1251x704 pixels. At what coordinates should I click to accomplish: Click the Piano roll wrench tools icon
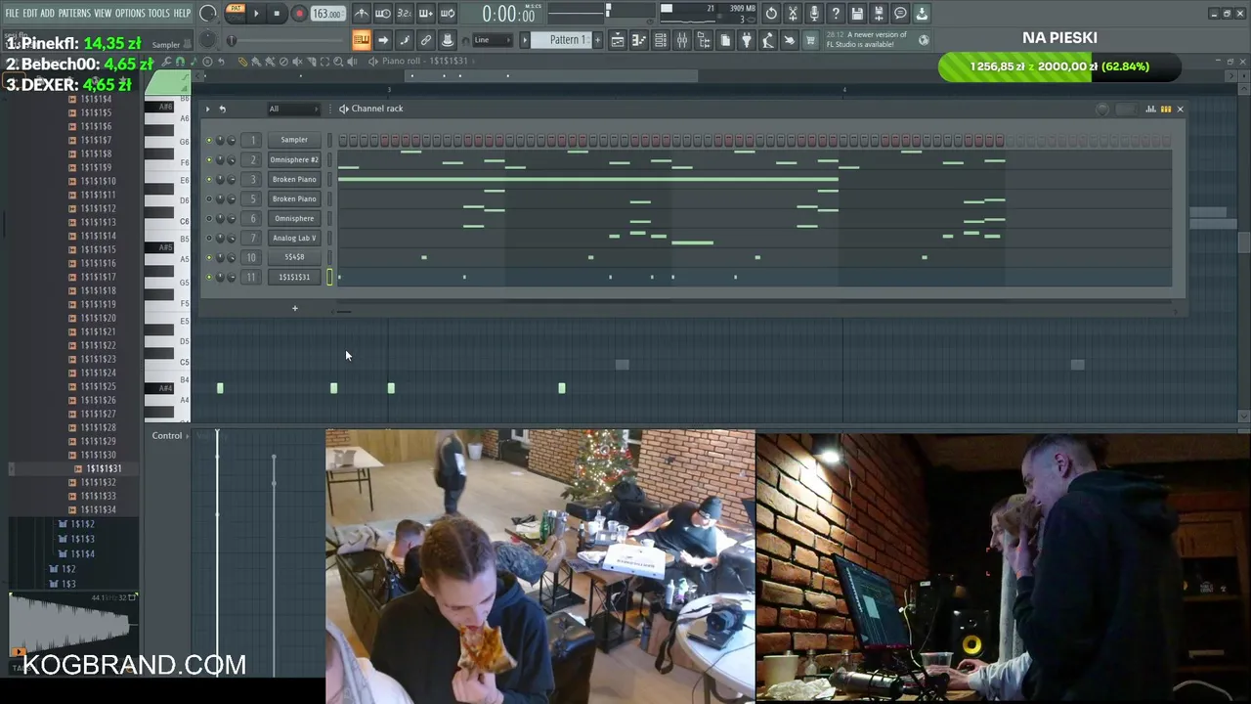166,62
